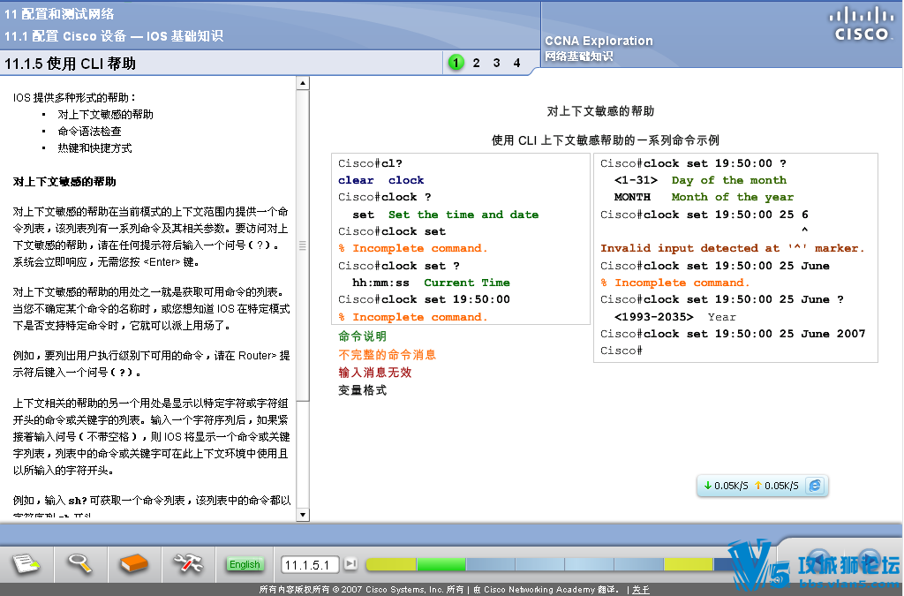Screen dimensions: 904x596
Task: Click the first yellow progress bar segment
Action: pyautogui.click(x=391, y=563)
